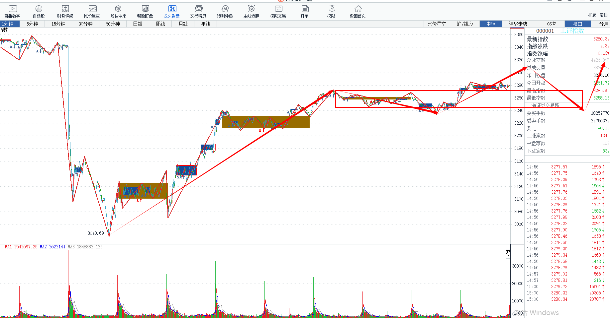610x318 pixels.
Task: Open the 扩展 menu
Action: point(592,15)
